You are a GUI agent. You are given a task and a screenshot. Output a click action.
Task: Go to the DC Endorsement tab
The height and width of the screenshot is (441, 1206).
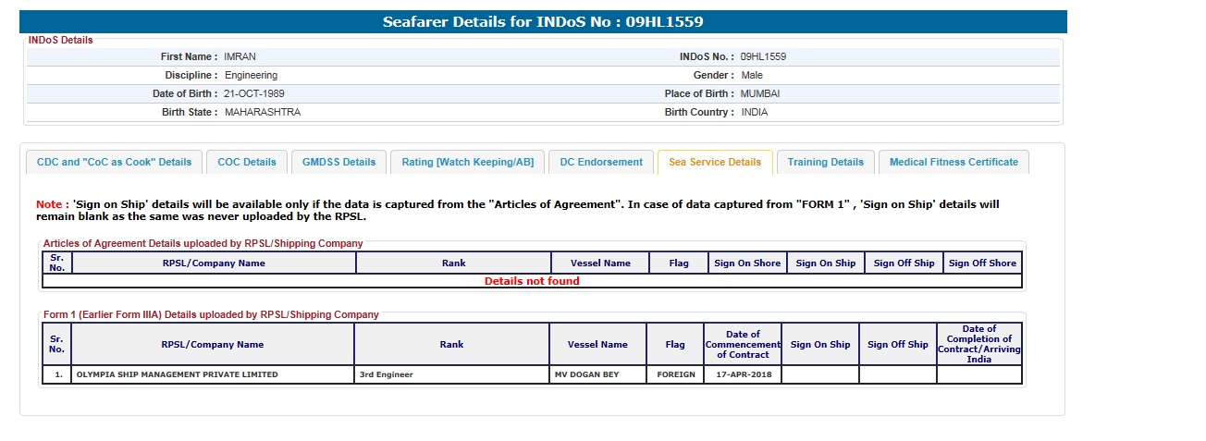[x=601, y=162]
